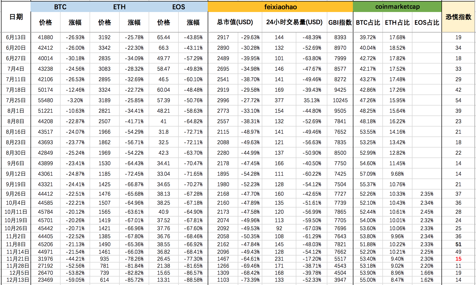Select the date cell 9月12日
The width and height of the screenshot is (476, 285).
pos(16,174)
